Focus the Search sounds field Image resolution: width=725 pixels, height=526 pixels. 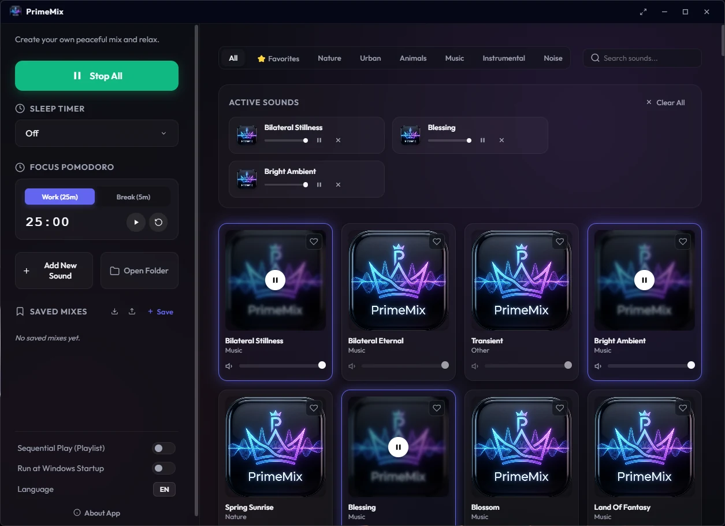[642, 58]
